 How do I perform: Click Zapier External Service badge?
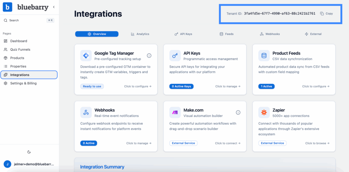(x=272, y=143)
